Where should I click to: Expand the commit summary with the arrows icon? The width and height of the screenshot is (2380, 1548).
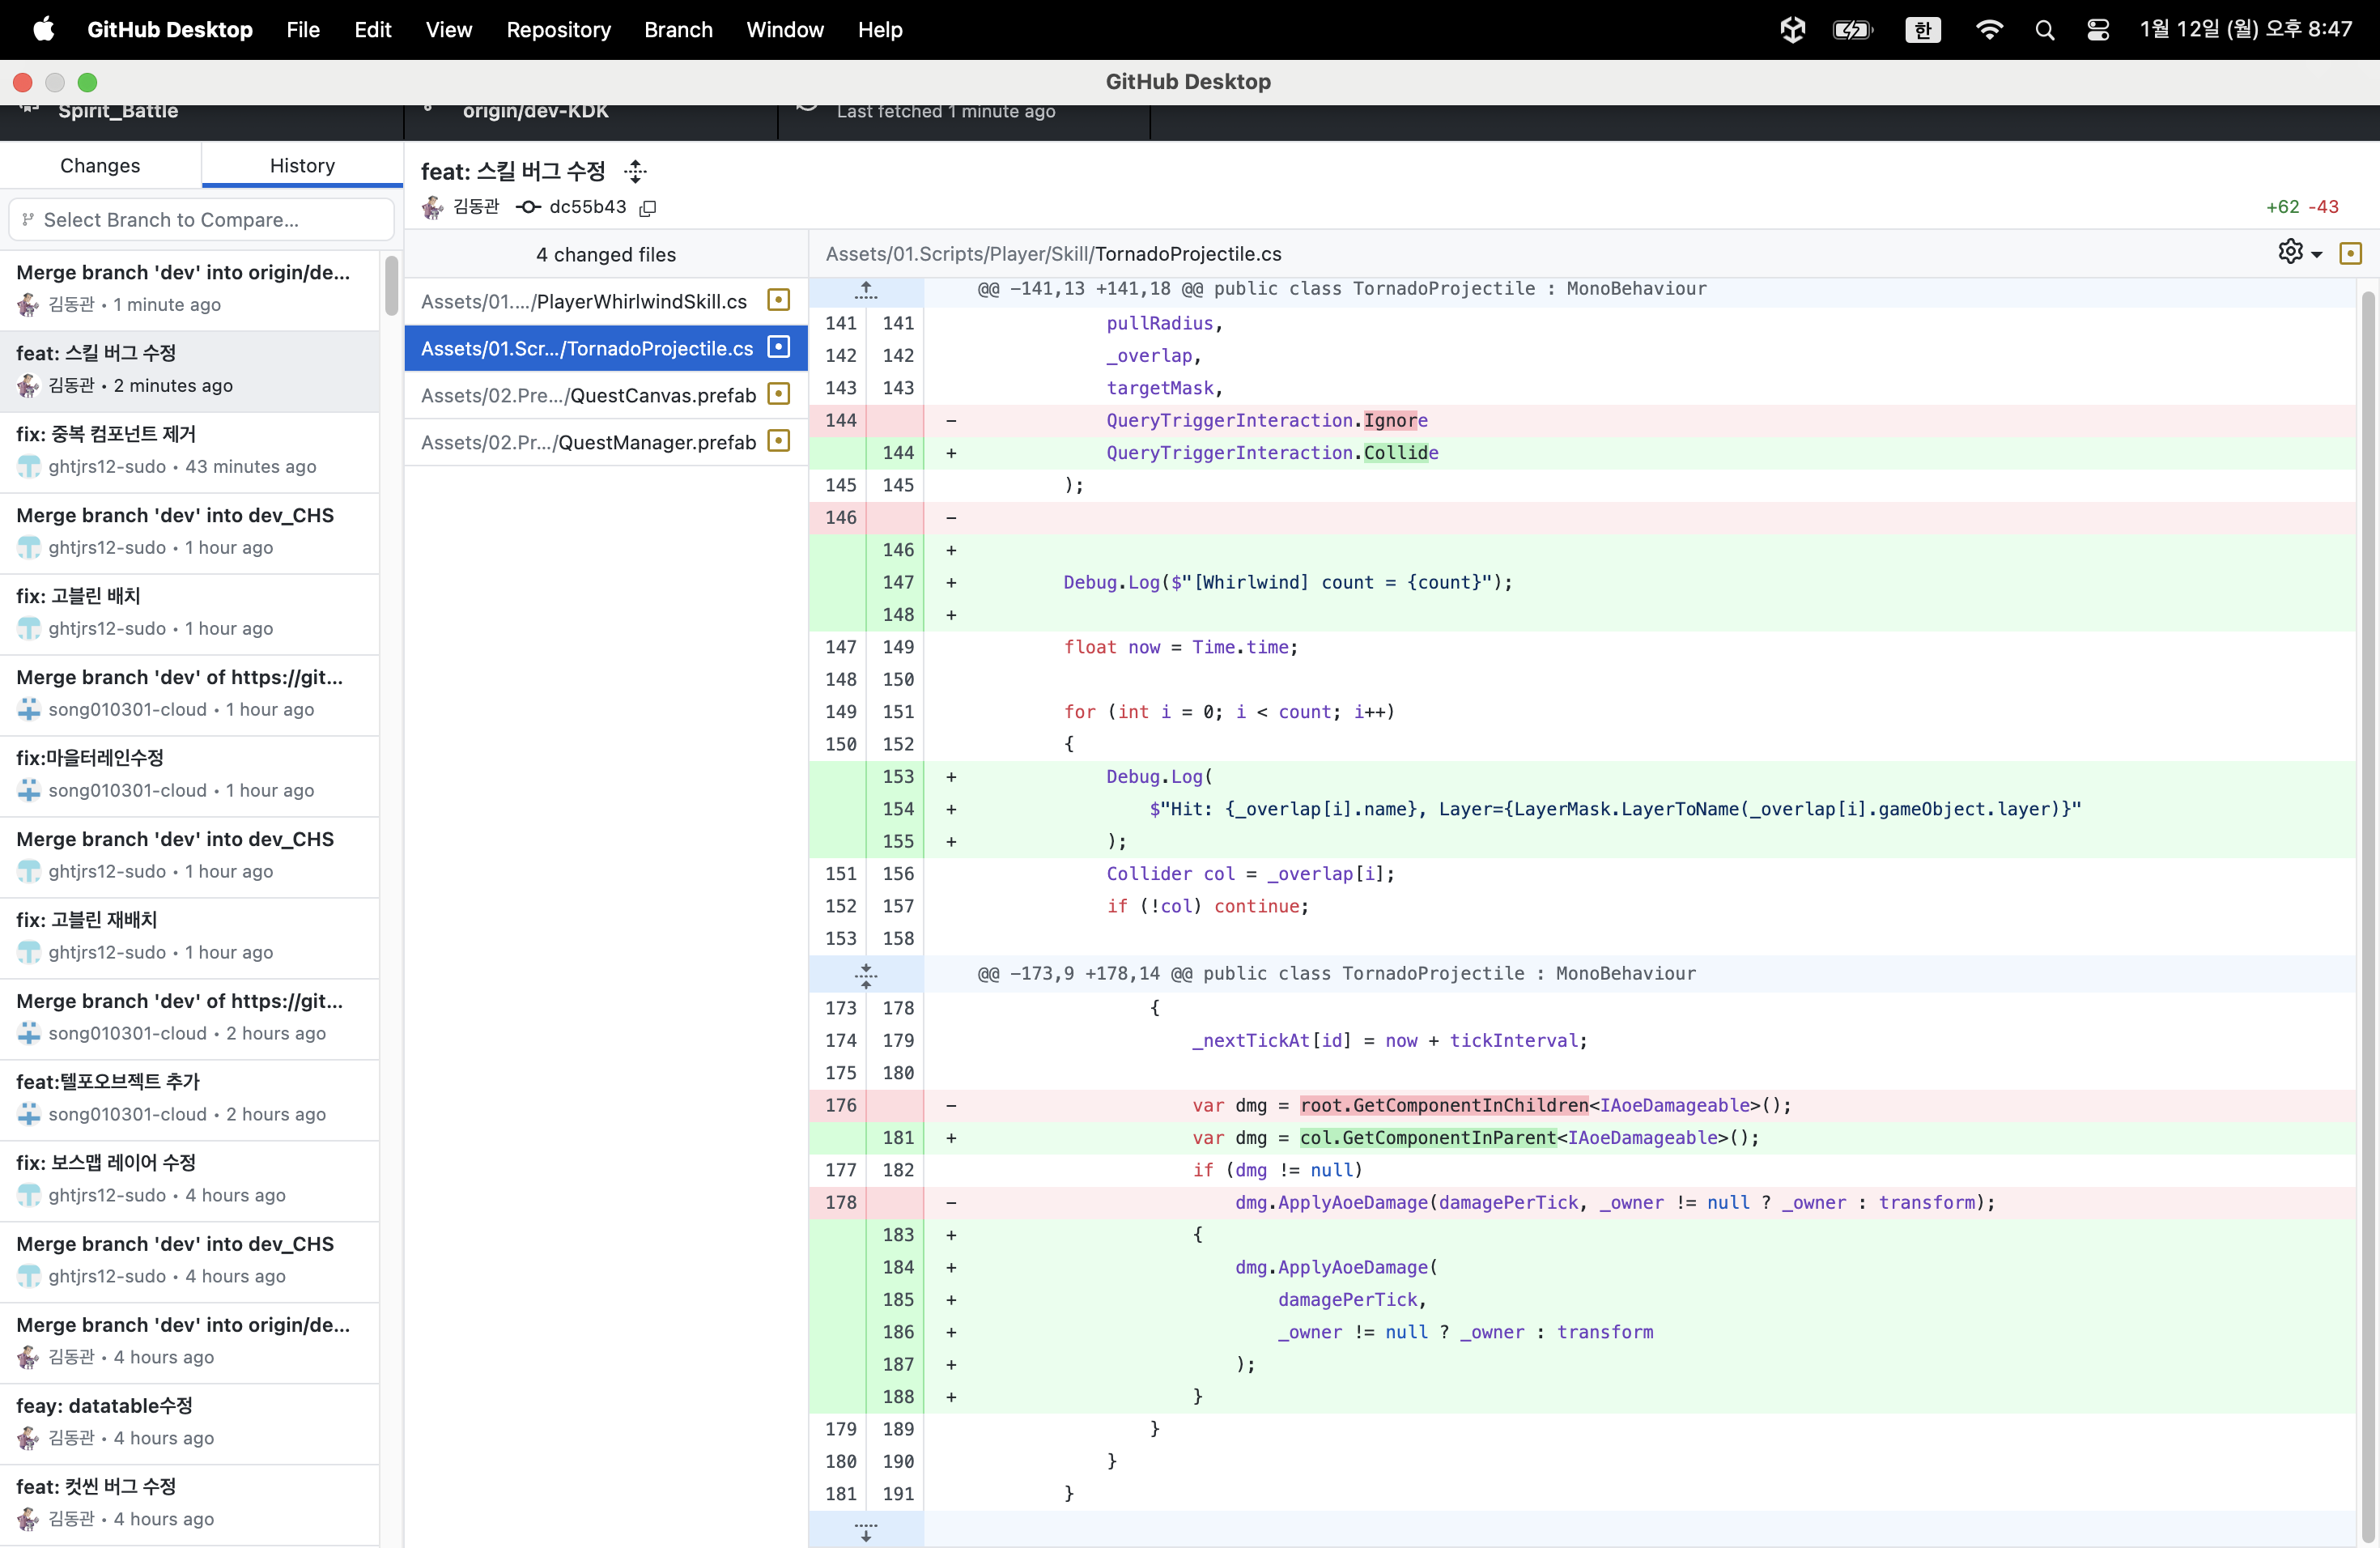click(x=635, y=172)
